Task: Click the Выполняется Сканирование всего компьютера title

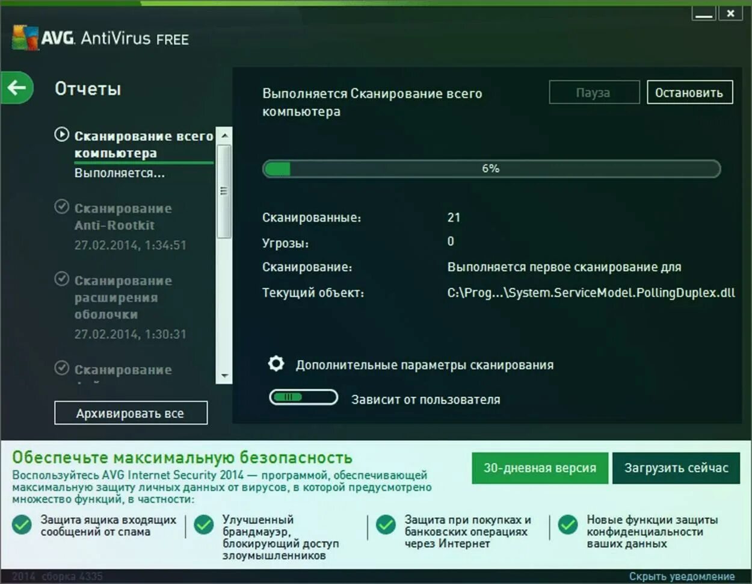Action: coord(372,102)
